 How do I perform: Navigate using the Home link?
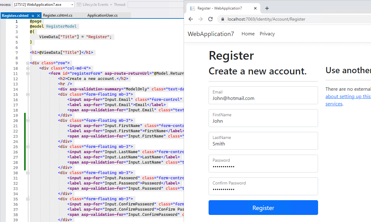click(248, 34)
